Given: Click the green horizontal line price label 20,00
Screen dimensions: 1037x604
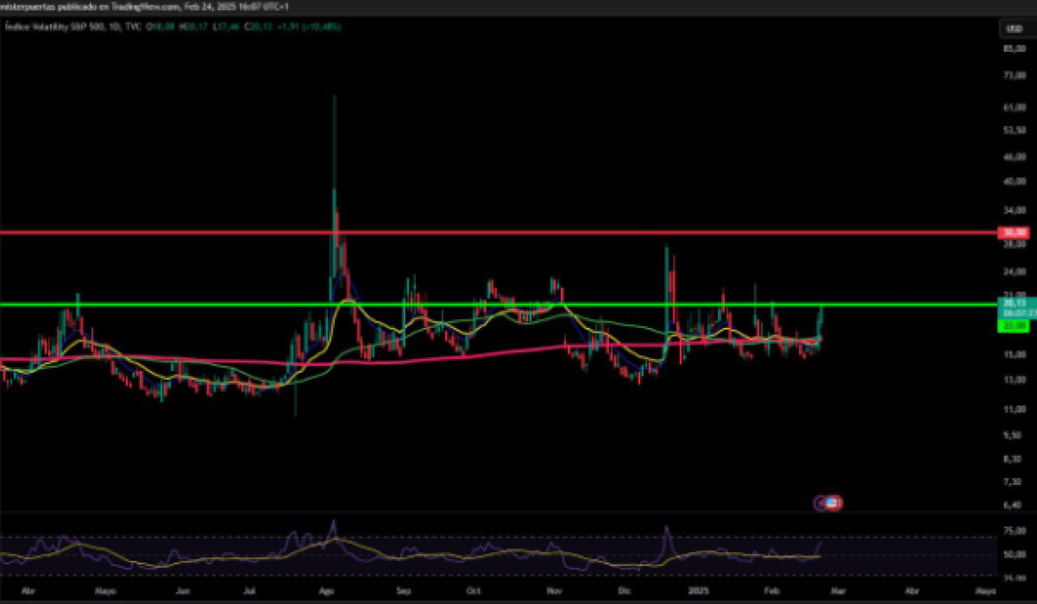Looking at the screenshot, I should click(1013, 326).
